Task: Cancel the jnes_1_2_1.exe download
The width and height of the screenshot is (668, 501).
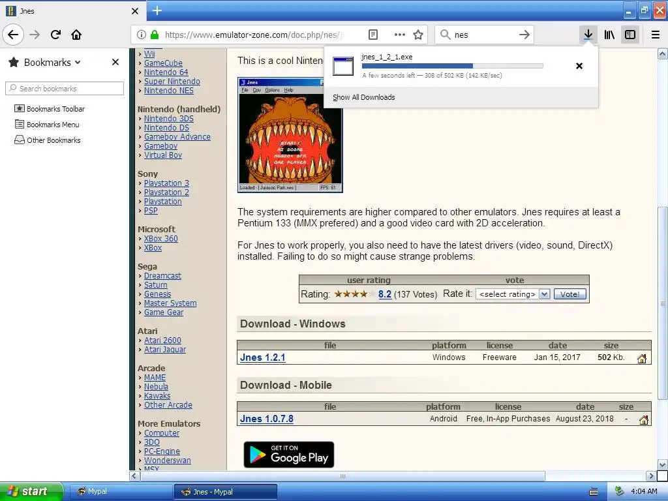Action: (x=579, y=66)
